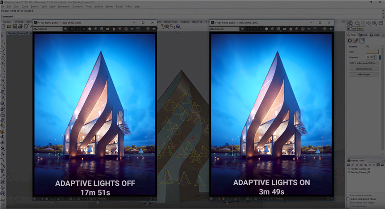
Task: Click the teapot render icon in V-Ray toolbar
Action: [358, 22]
